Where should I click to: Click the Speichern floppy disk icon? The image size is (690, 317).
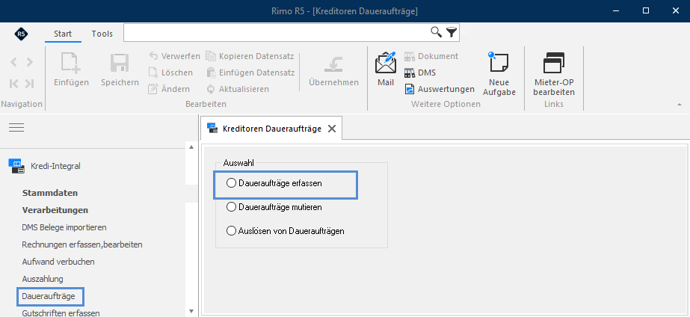120,63
